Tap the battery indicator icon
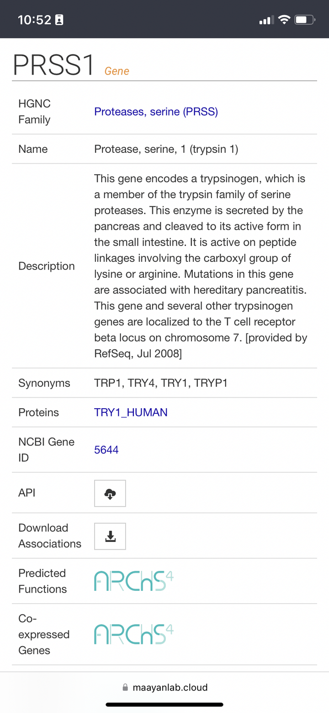Image resolution: width=329 pixels, height=713 pixels. coord(305,20)
